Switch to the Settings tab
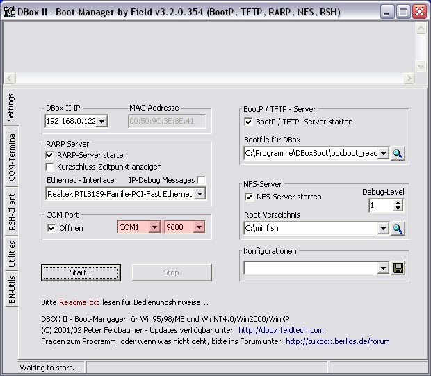The height and width of the screenshot is (376, 431). click(11, 107)
